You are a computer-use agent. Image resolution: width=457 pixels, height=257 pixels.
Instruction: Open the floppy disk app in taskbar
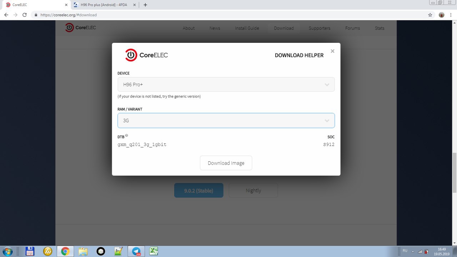pos(30,251)
